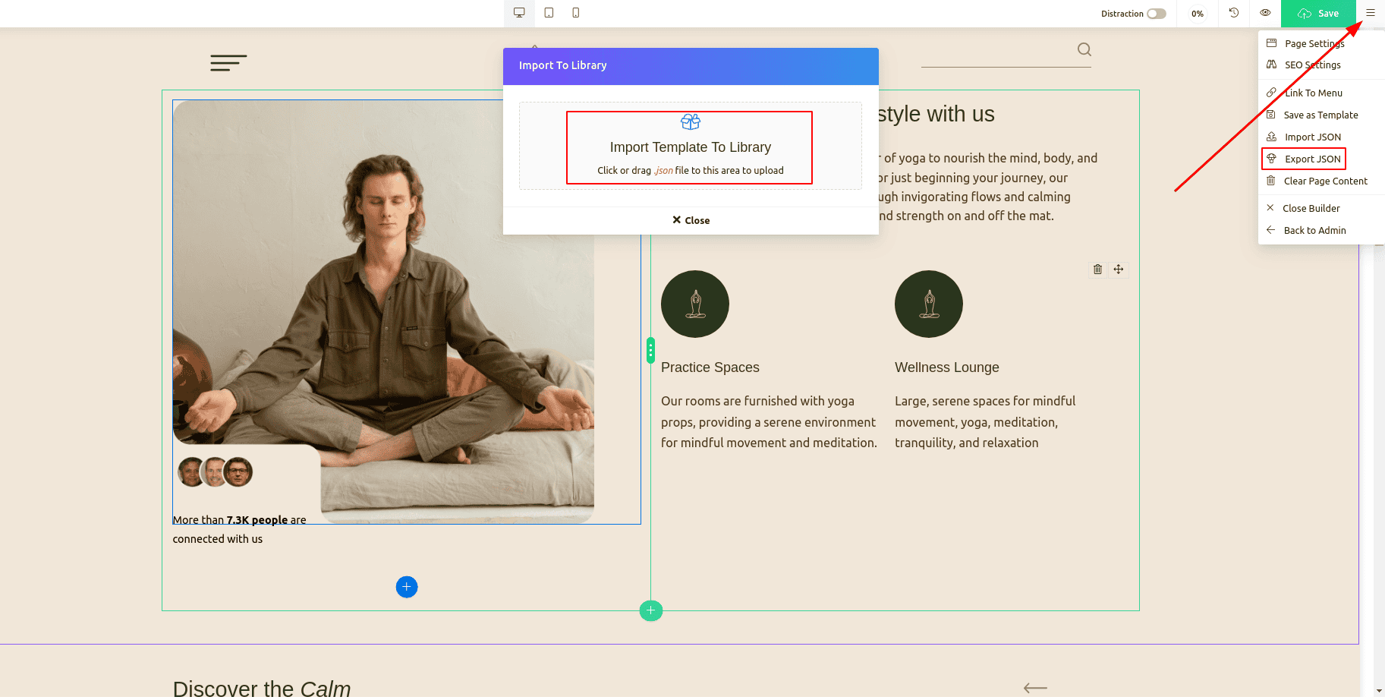Open the revision history icon
Screen dimensions: 1385x700
1234,13
